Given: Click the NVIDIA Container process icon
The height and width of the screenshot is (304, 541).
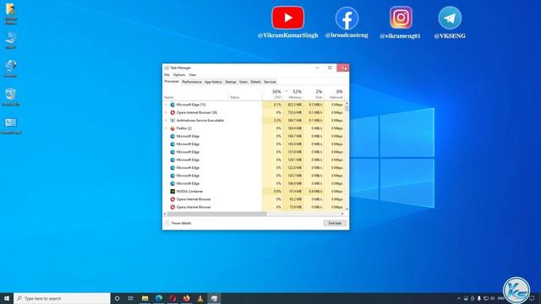Looking at the screenshot, I should [172, 192].
